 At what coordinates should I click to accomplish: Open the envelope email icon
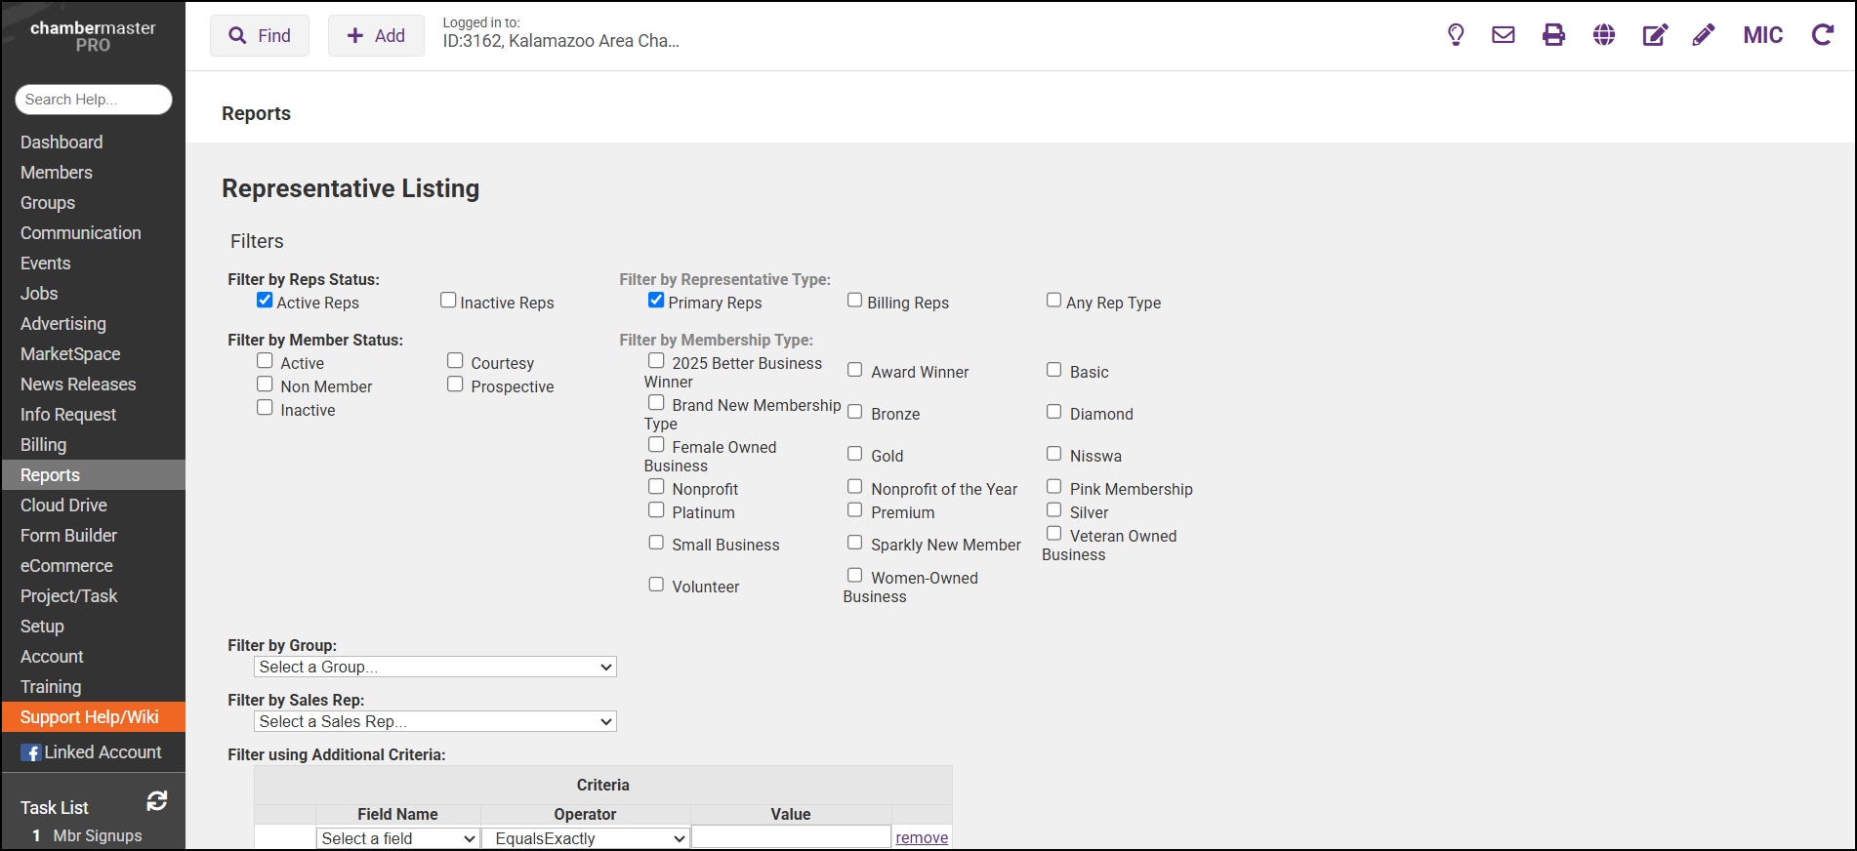click(x=1503, y=35)
